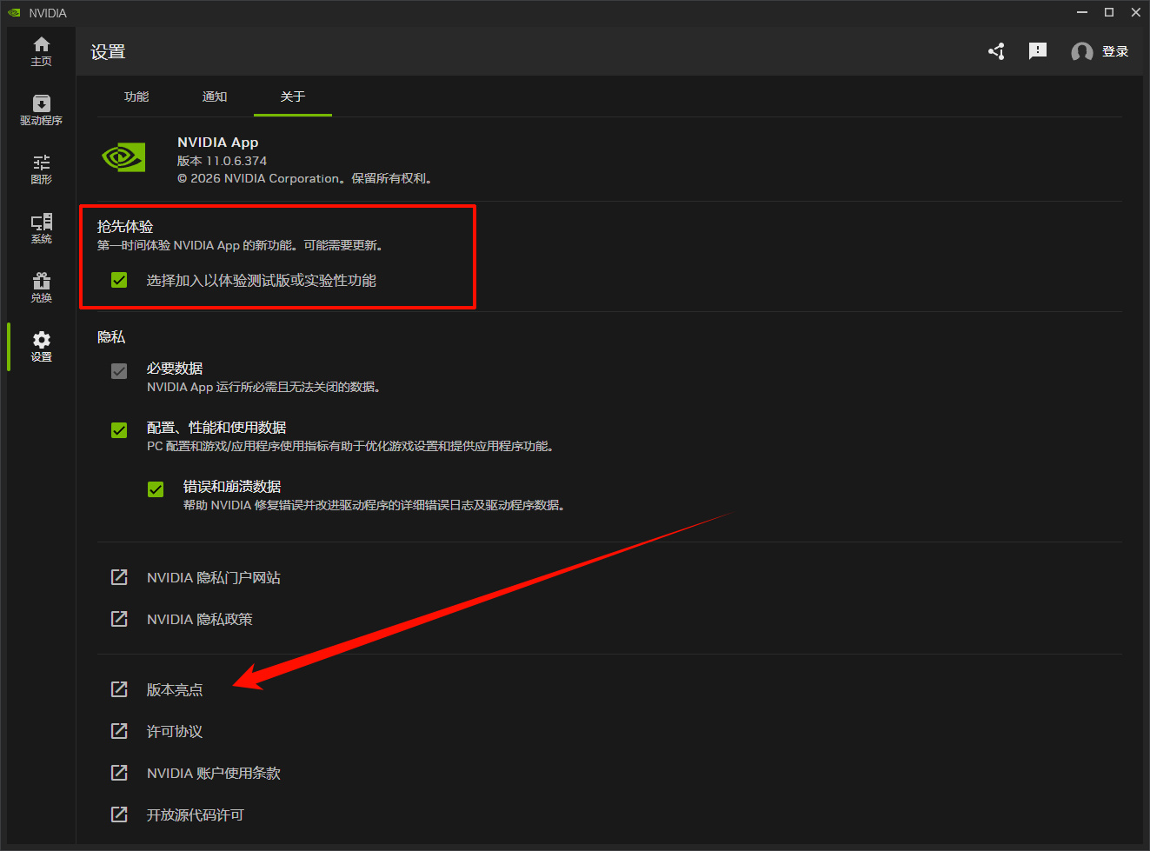The image size is (1150, 851).
Task: Click external-link icon beside 版本亮点
Action: coord(119,689)
